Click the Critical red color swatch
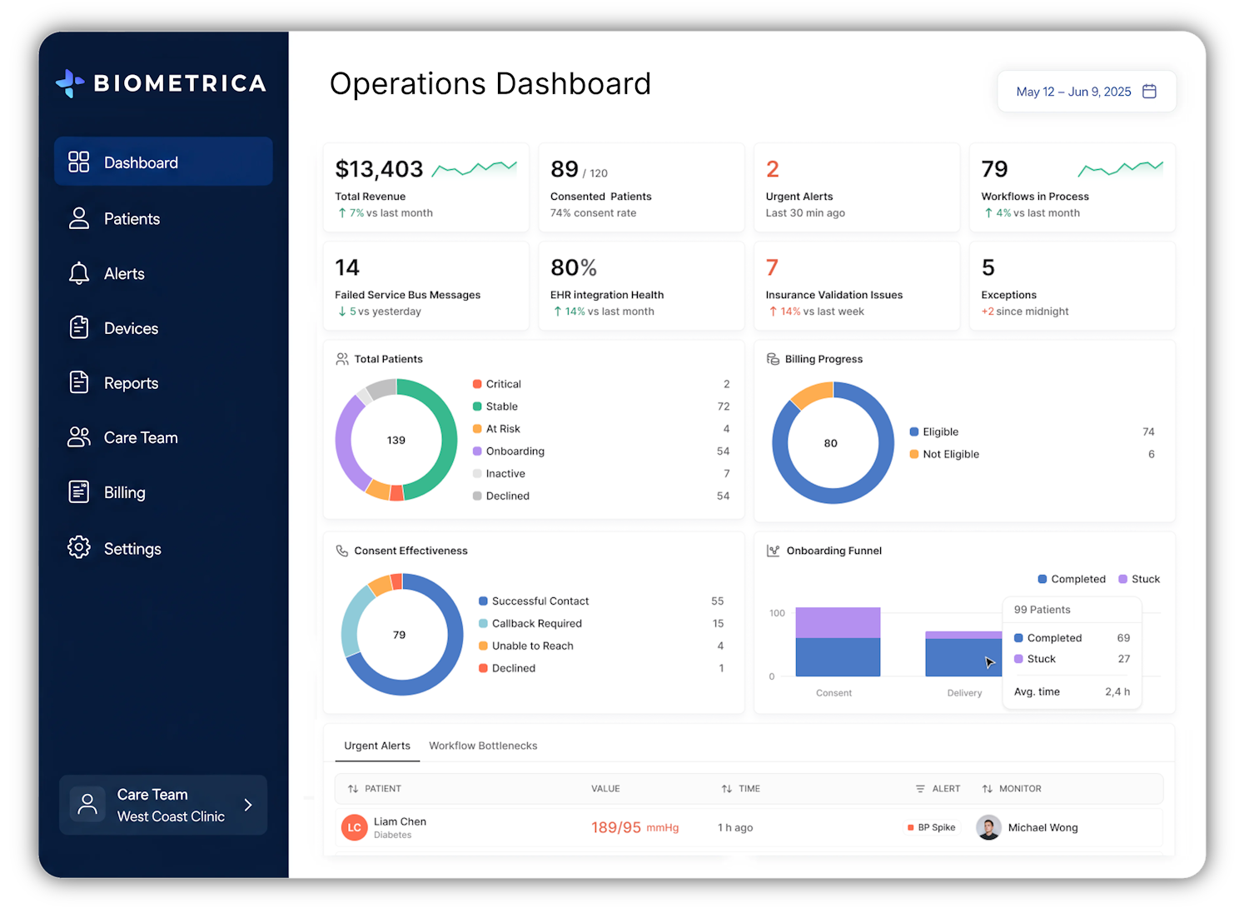The height and width of the screenshot is (918, 1249). (477, 384)
